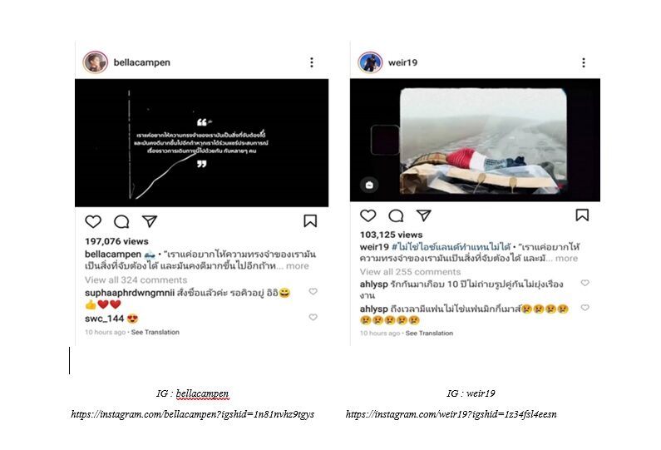Screen dimensions: 661x450
Task: Like the bellacampen post with heart icon
Action: pos(93,221)
